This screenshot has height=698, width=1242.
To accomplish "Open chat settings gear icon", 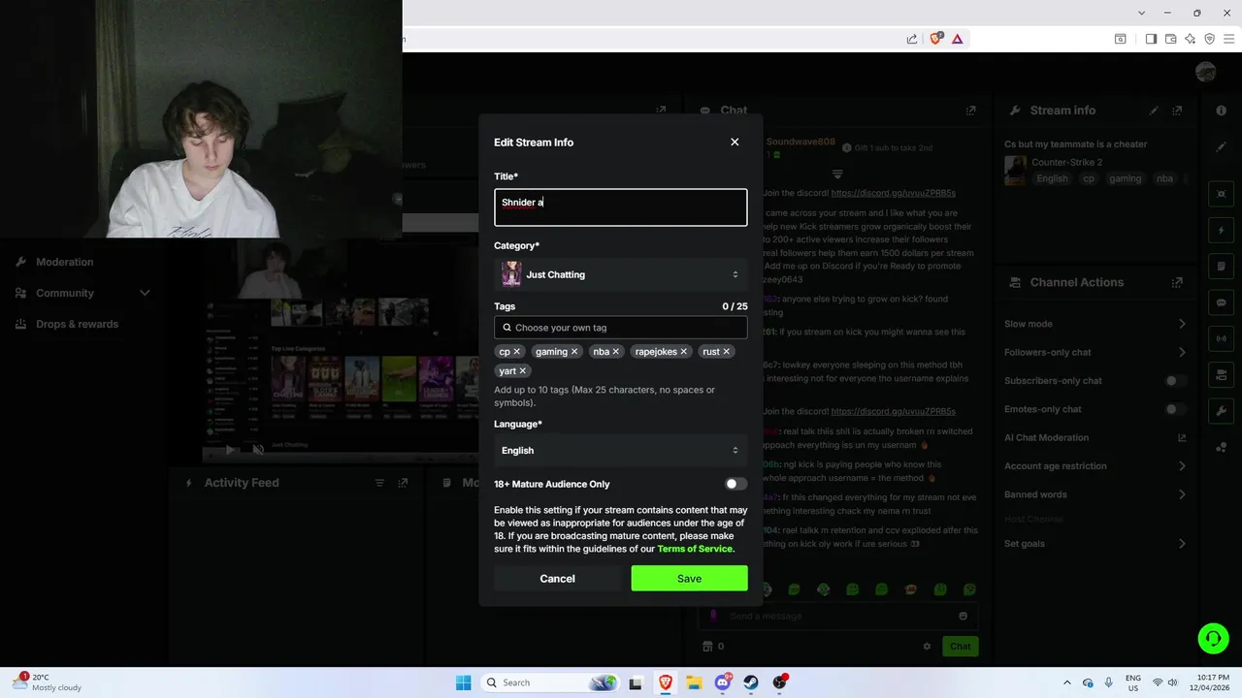I will [927, 647].
